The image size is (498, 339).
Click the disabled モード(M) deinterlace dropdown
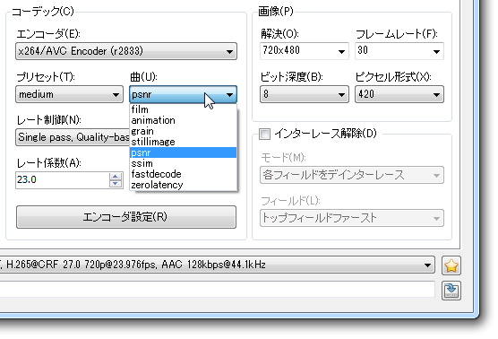352,175
